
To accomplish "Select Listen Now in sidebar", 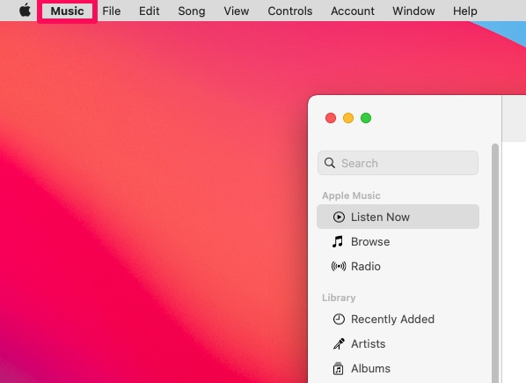I will coord(398,217).
